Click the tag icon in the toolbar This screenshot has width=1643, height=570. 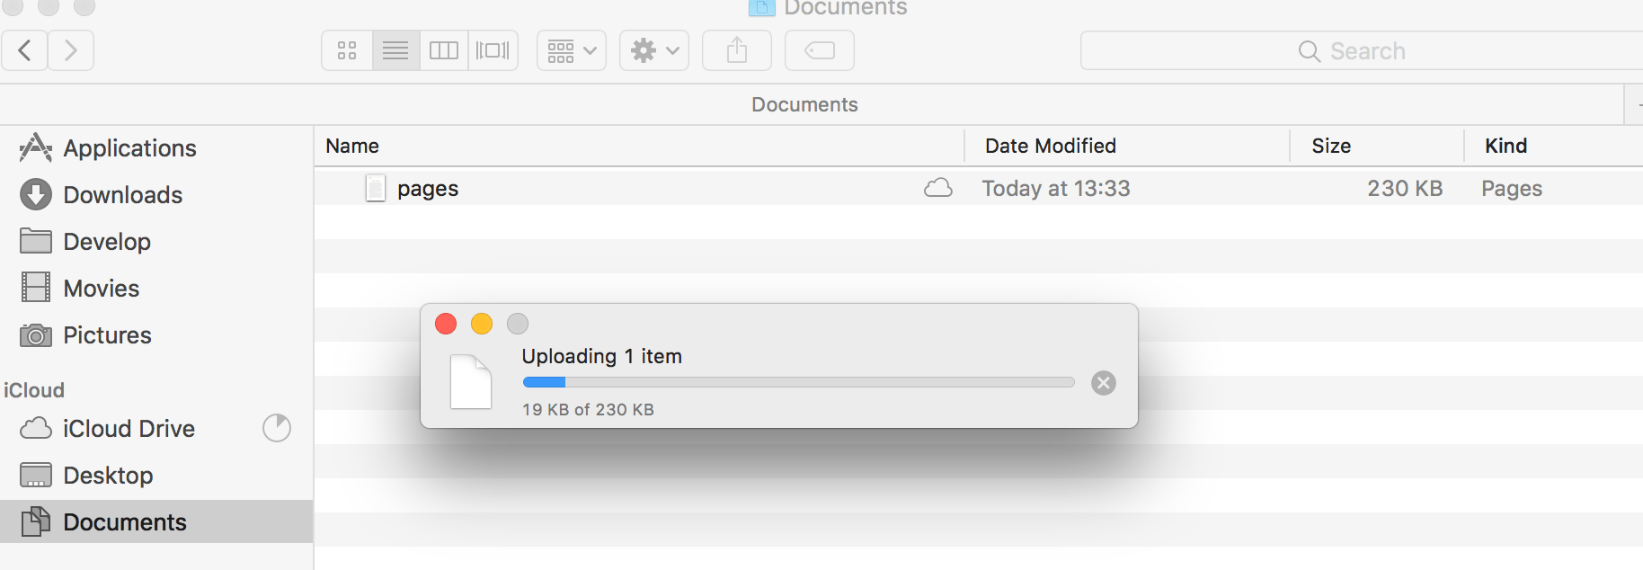point(818,50)
